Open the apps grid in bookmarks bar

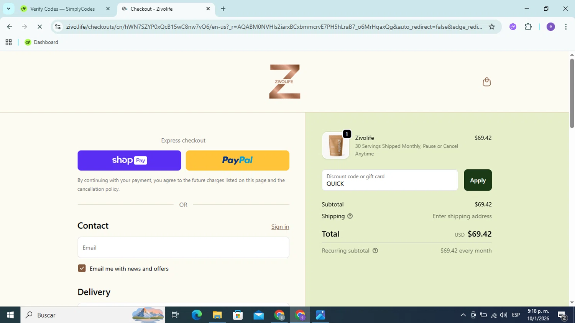(8, 42)
